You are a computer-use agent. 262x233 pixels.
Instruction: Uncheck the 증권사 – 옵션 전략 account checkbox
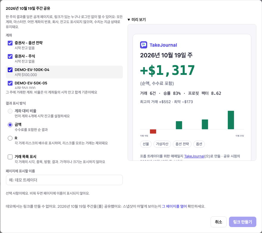[10, 43]
